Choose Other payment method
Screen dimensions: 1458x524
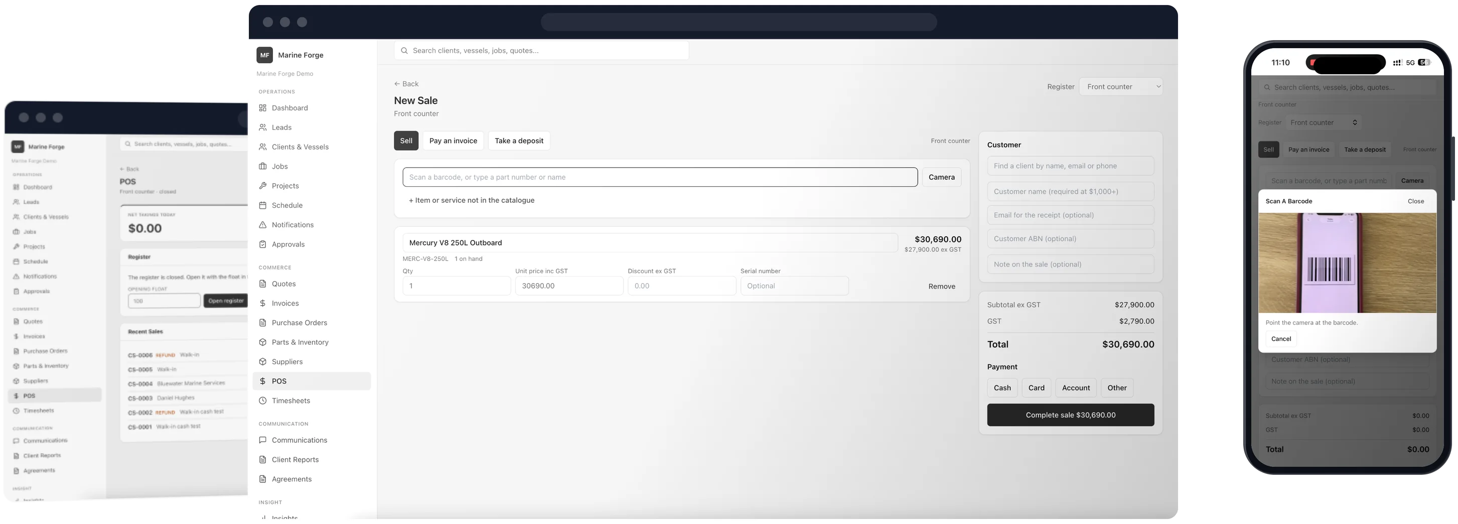[x=1117, y=388]
